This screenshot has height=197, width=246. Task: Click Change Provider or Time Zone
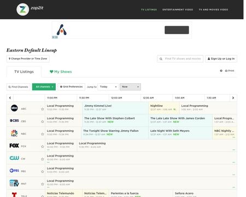click(28, 59)
